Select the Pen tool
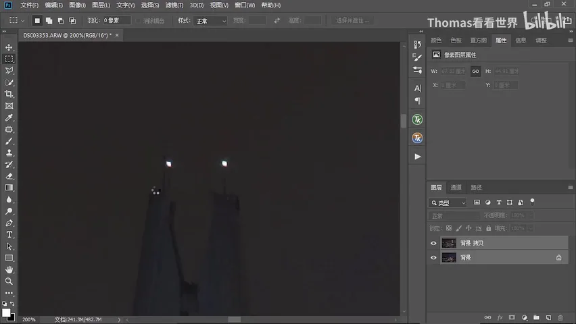This screenshot has height=324, width=576. point(9,223)
